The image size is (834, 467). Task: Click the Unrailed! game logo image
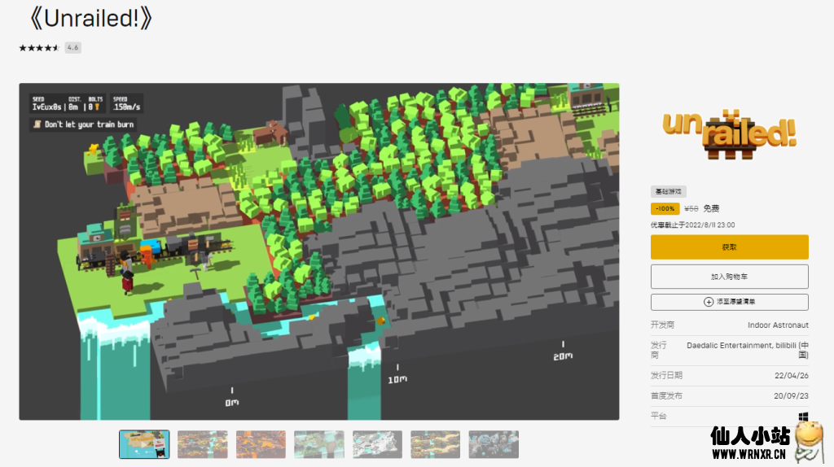pos(729,132)
